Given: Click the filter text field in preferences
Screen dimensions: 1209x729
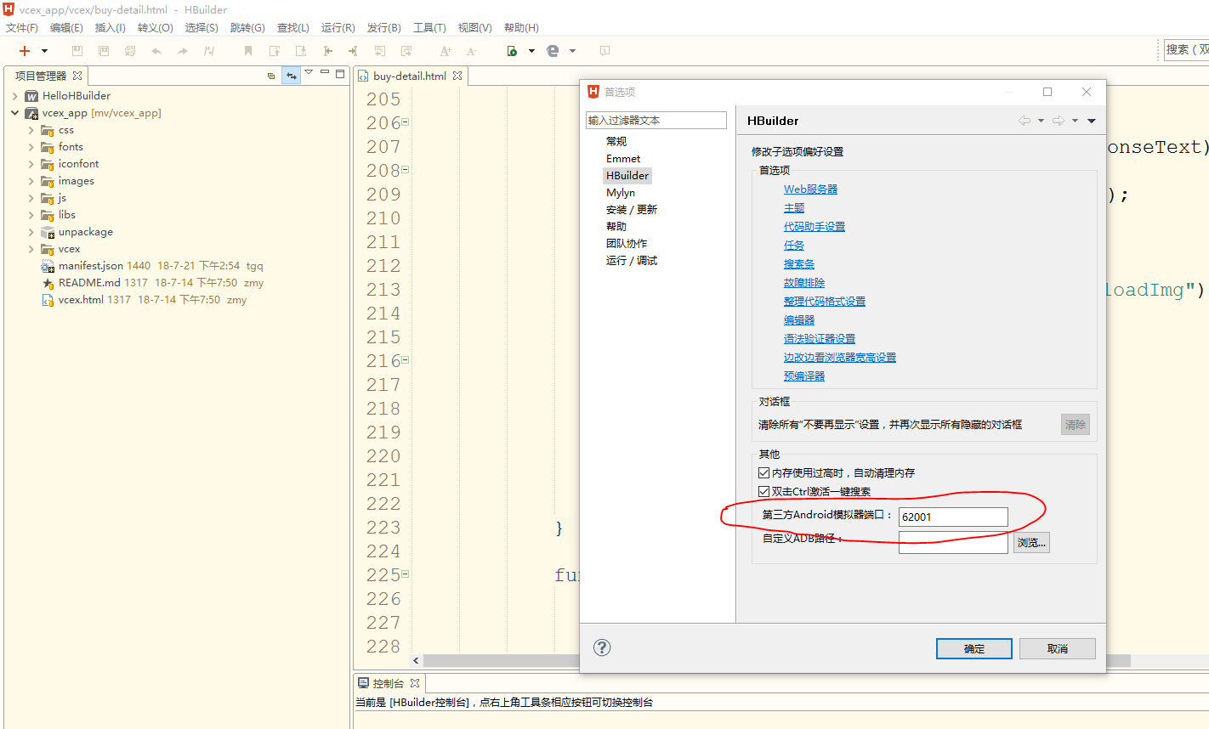Looking at the screenshot, I should pos(656,121).
